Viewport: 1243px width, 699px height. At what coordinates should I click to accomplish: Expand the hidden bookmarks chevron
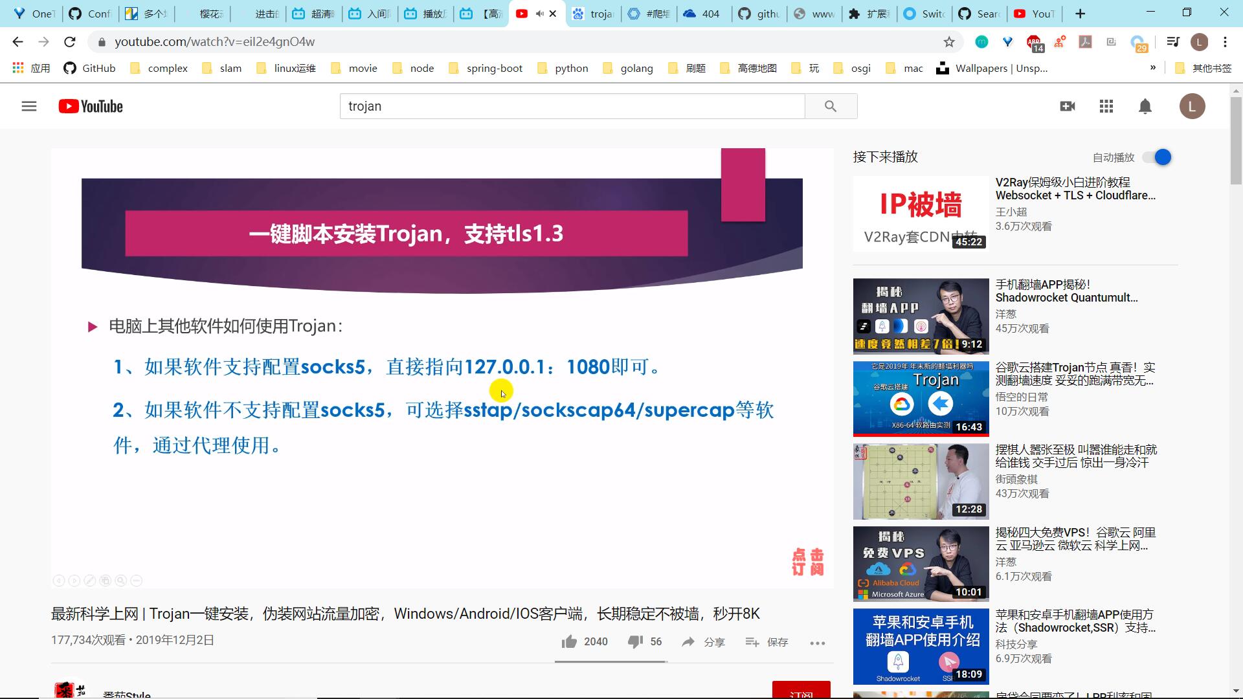tap(1152, 68)
